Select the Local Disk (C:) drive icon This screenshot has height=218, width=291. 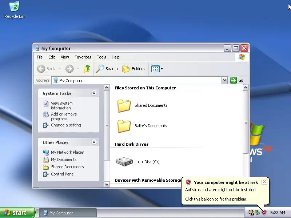pyautogui.click(x=124, y=161)
